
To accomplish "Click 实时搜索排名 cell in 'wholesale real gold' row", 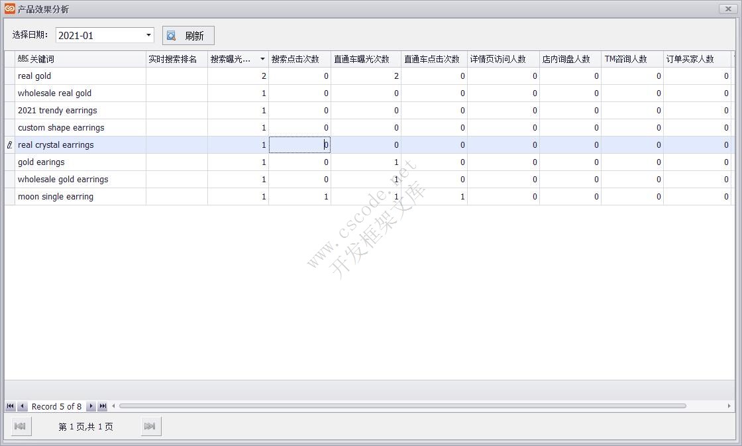I will pyautogui.click(x=176, y=93).
